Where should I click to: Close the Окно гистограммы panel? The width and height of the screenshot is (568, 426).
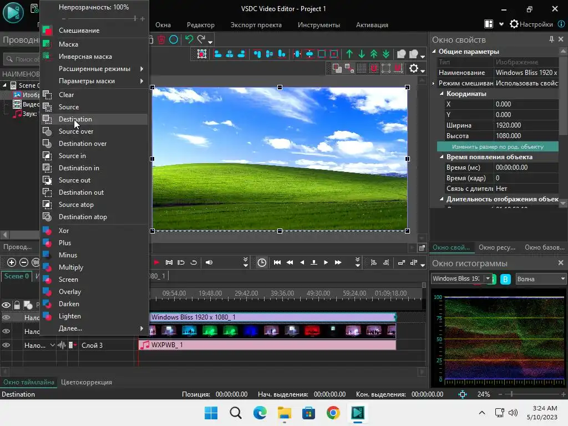point(561,262)
